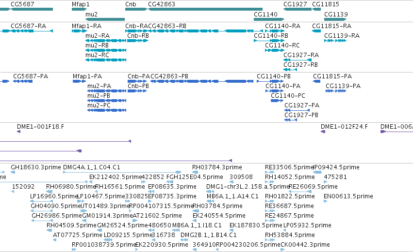Image resolution: width=413 pixels, height=252 pixels.
Task: Select the RH14052.5prime EST label
Action: pyautogui.click(x=290, y=177)
